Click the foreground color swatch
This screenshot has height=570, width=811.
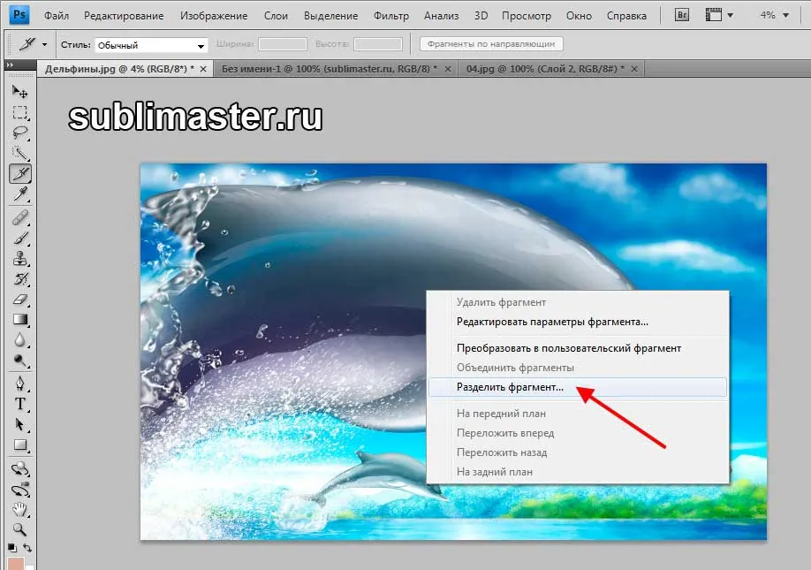pos(14,563)
